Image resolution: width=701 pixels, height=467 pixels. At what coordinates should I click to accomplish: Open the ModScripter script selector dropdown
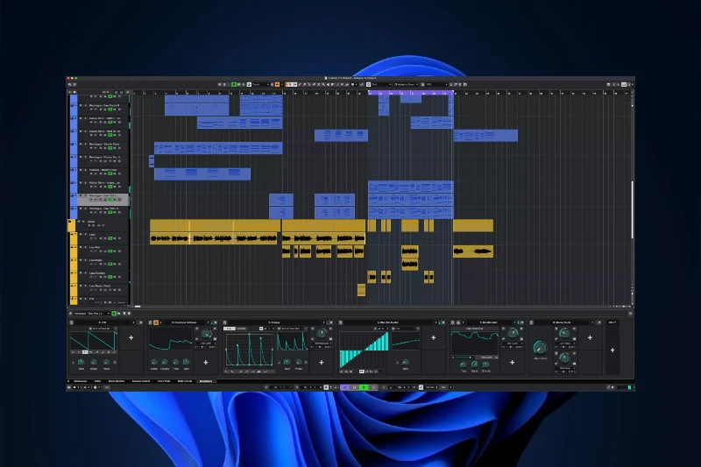pyautogui.click(x=474, y=329)
